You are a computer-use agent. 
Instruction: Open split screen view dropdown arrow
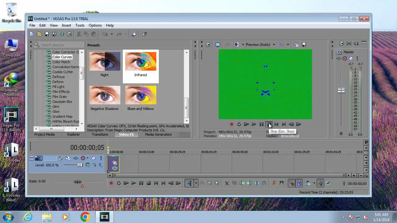(x=243, y=45)
